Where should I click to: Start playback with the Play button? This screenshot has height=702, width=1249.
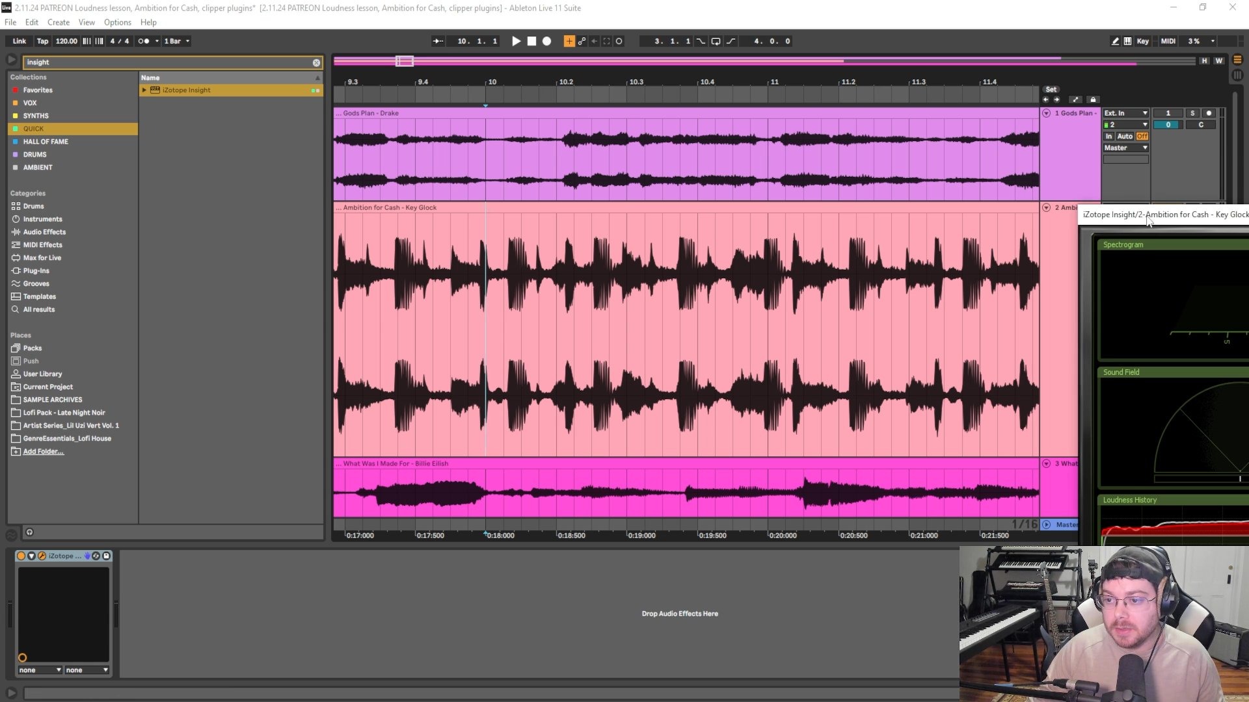point(516,41)
